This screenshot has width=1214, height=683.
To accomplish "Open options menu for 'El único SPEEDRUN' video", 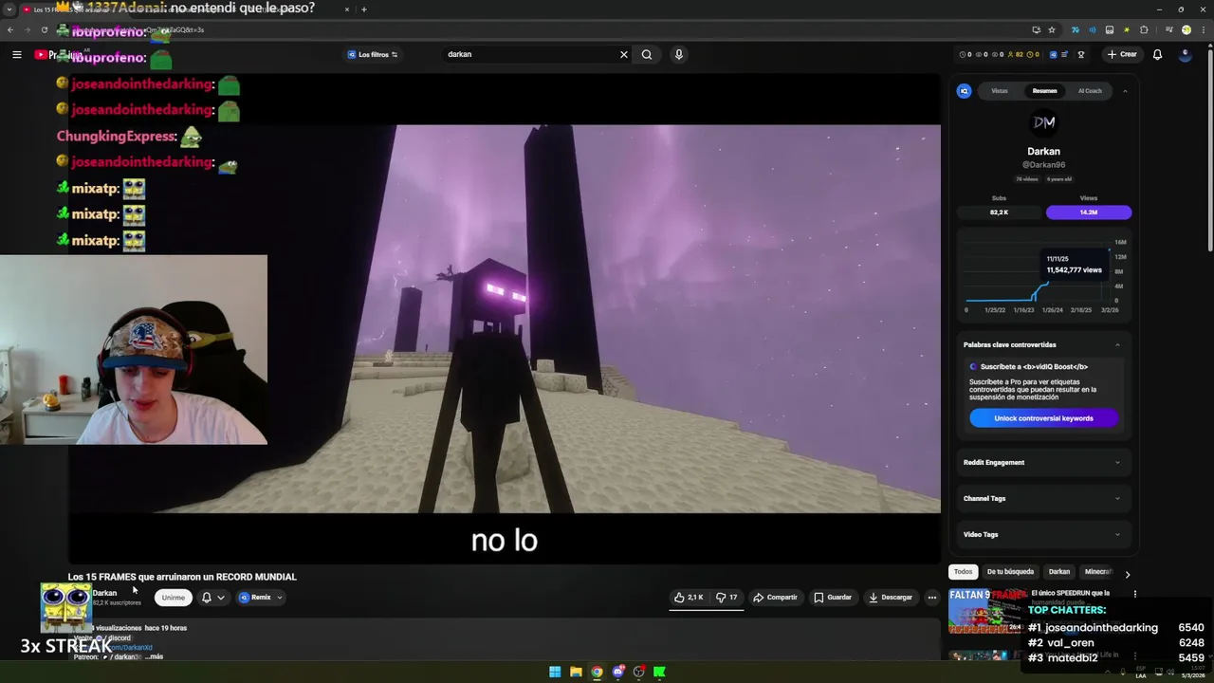I will [x=1135, y=594].
